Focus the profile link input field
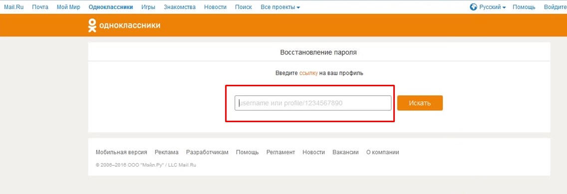This screenshot has width=567, height=194. tap(313, 103)
